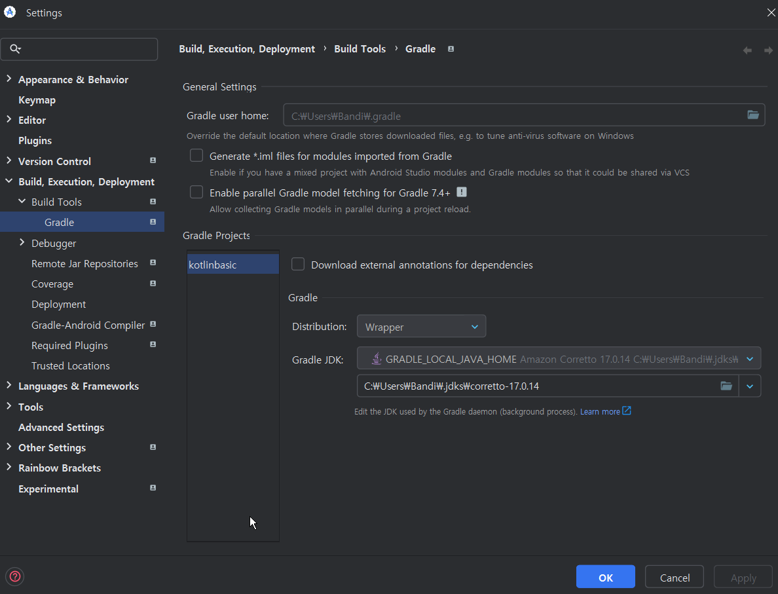Select Experimental settings
The width and height of the screenshot is (778, 594).
(x=48, y=489)
